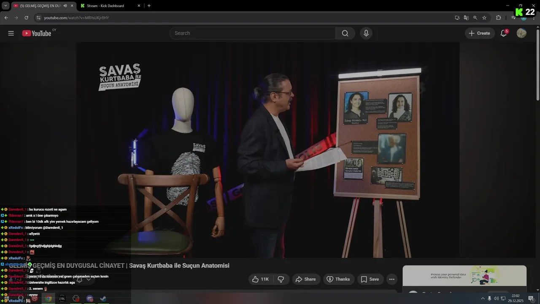Like the video with 11K likes
The height and width of the screenshot is (304, 540).
tap(260, 279)
